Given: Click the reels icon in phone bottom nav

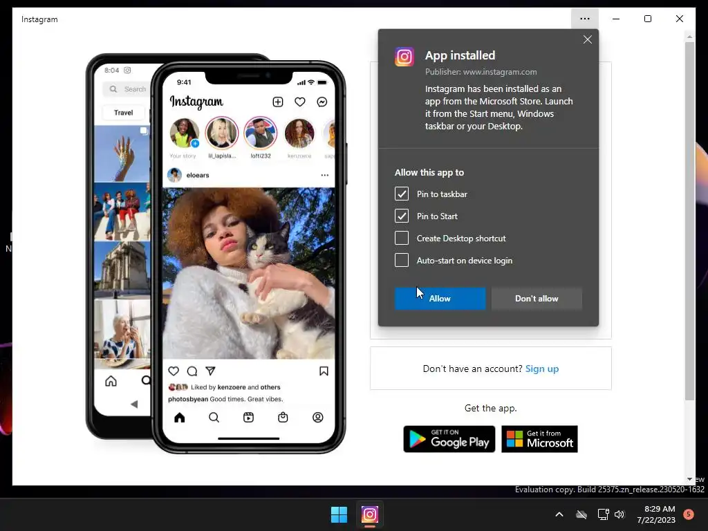Looking at the screenshot, I should (x=248, y=417).
